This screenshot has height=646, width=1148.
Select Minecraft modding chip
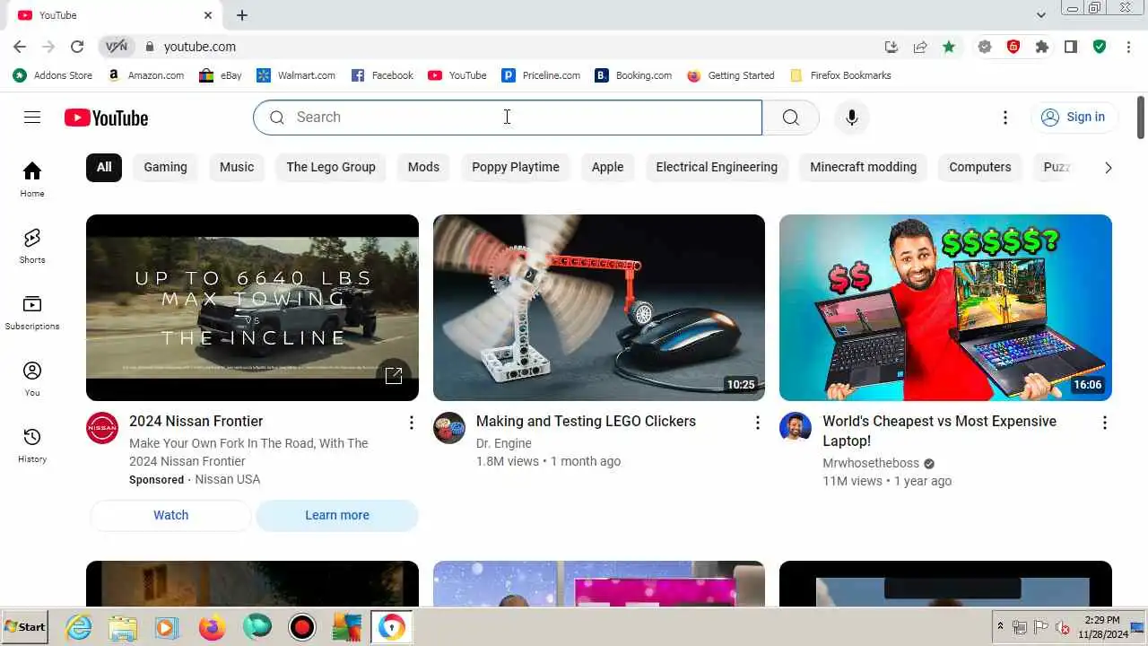click(x=864, y=167)
